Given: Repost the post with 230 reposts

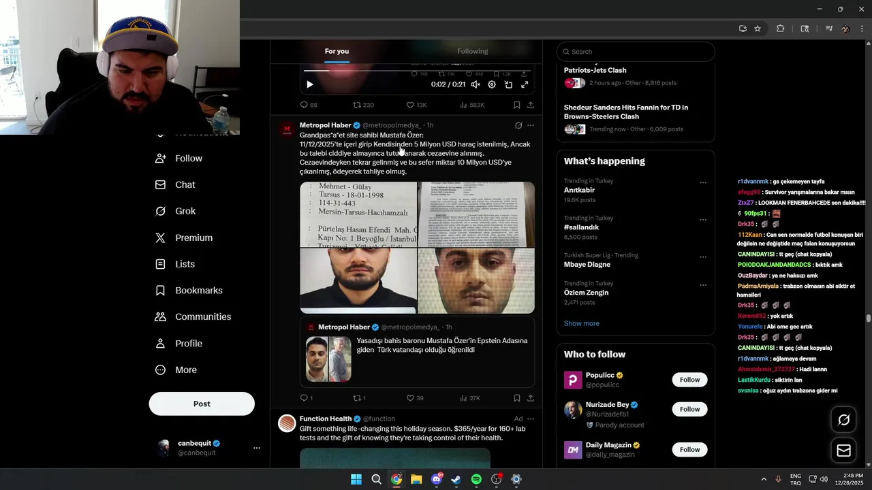Looking at the screenshot, I should (363, 105).
